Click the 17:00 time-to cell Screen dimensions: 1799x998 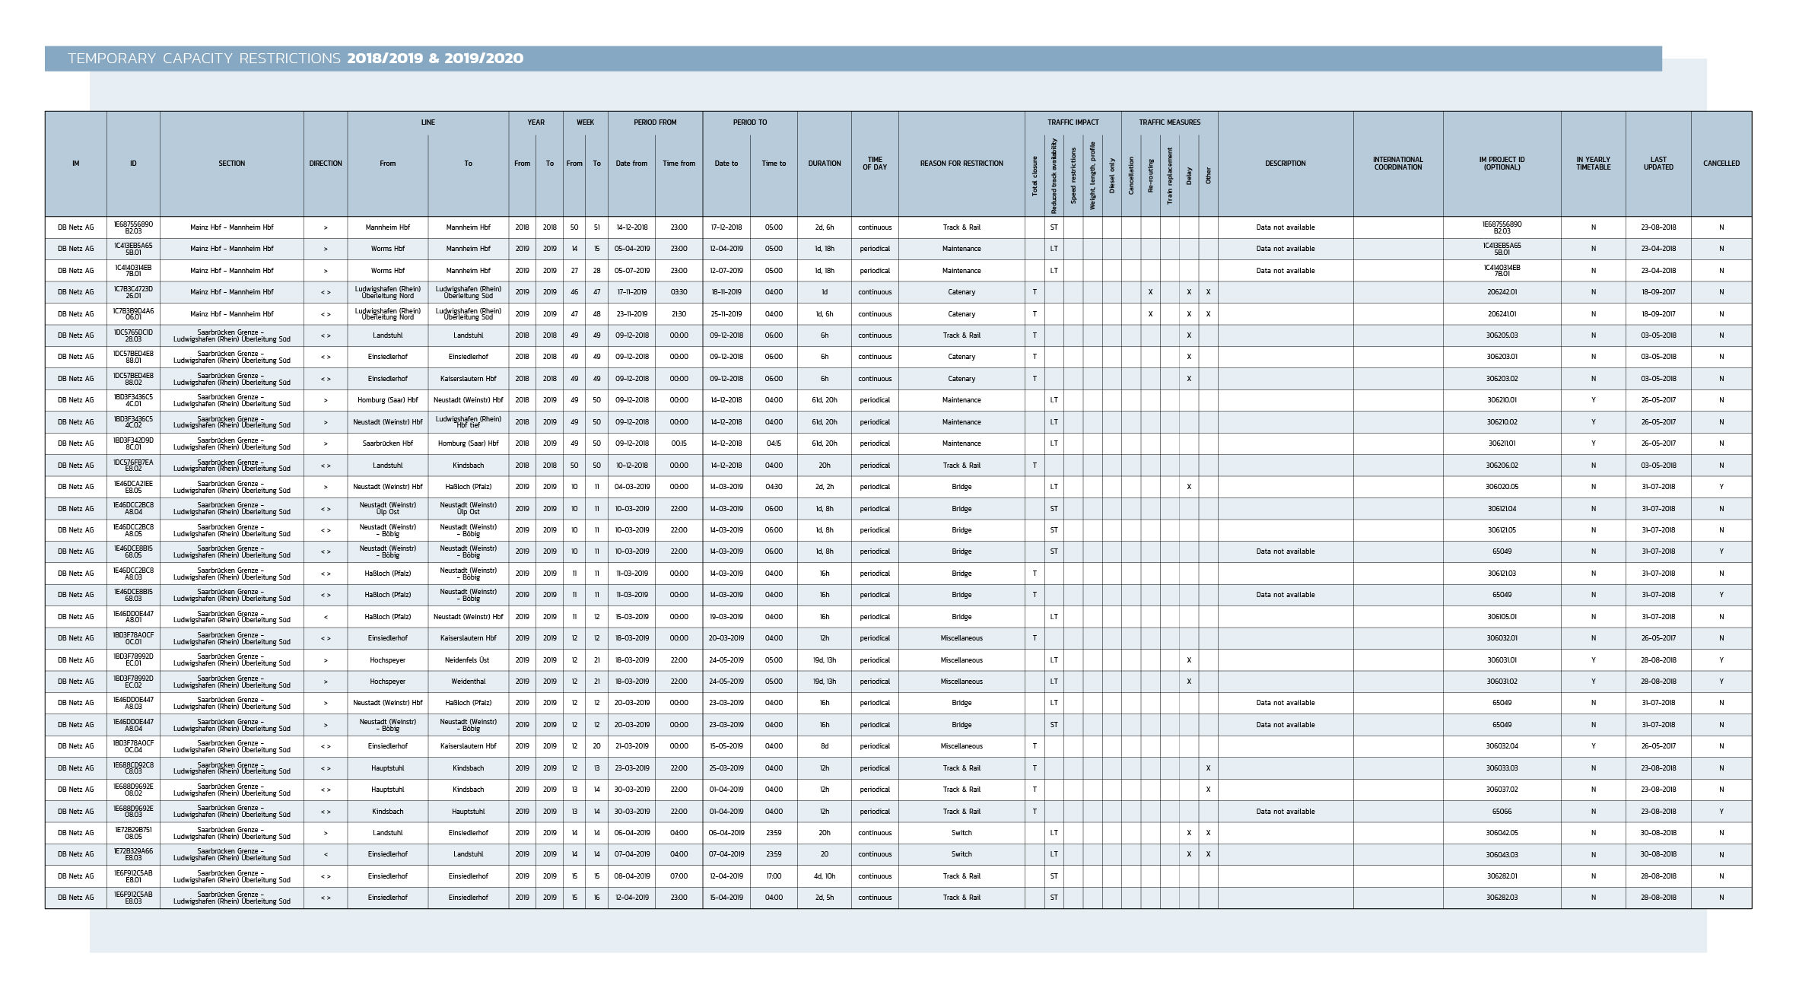pyautogui.click(x=773, y=876)
